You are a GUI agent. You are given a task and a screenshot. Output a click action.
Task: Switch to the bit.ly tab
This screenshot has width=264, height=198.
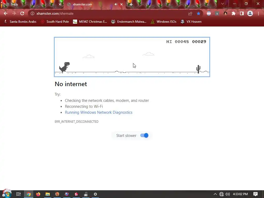[x=32, y=4]
